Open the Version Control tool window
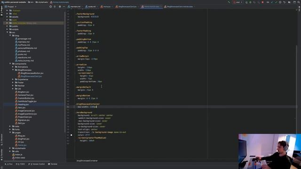This screenshot has height=169, width=301. tap(37, 164)
